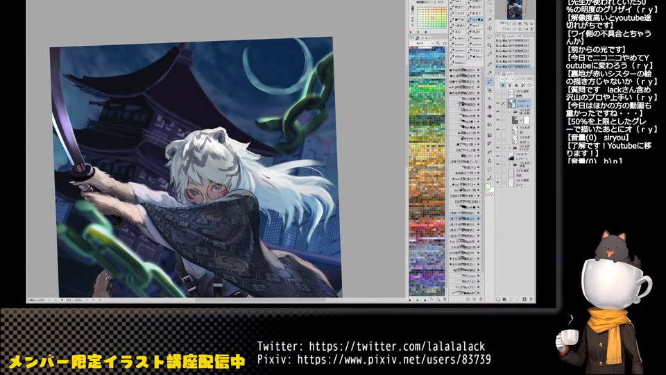Click new raster layer icon

(498, 299)
